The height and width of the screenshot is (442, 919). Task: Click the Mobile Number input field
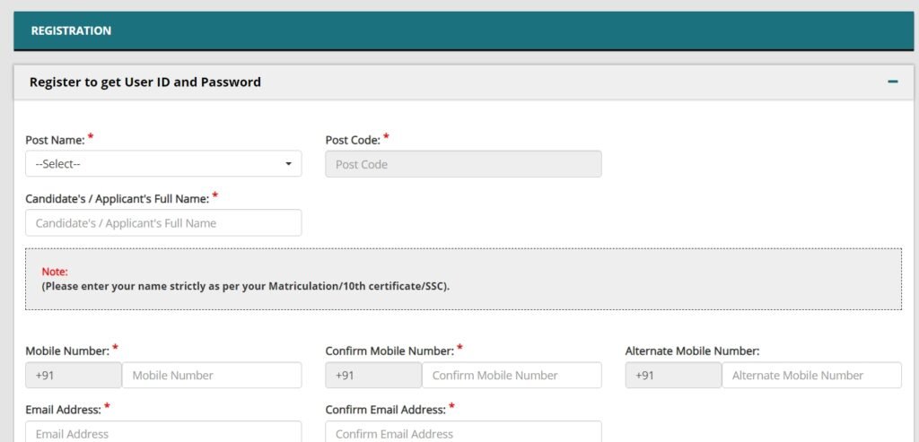point(212,376)
